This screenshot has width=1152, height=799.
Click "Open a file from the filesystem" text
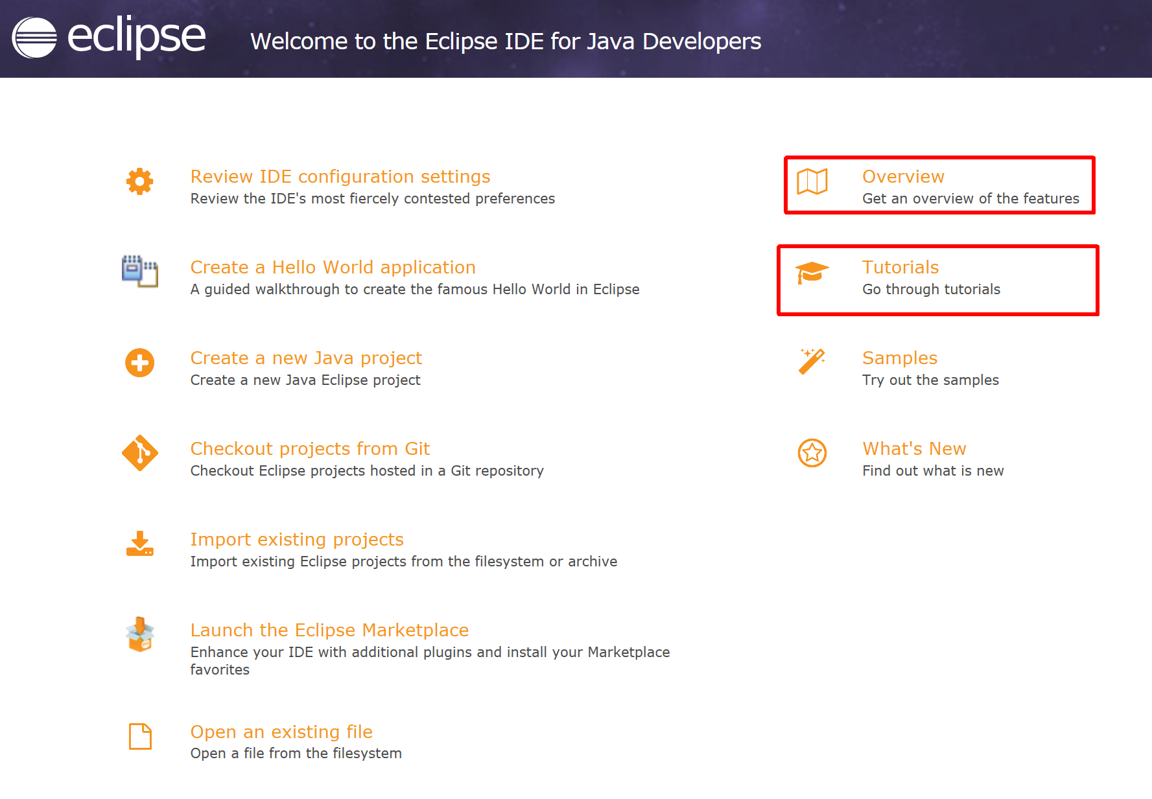[296, 753]
